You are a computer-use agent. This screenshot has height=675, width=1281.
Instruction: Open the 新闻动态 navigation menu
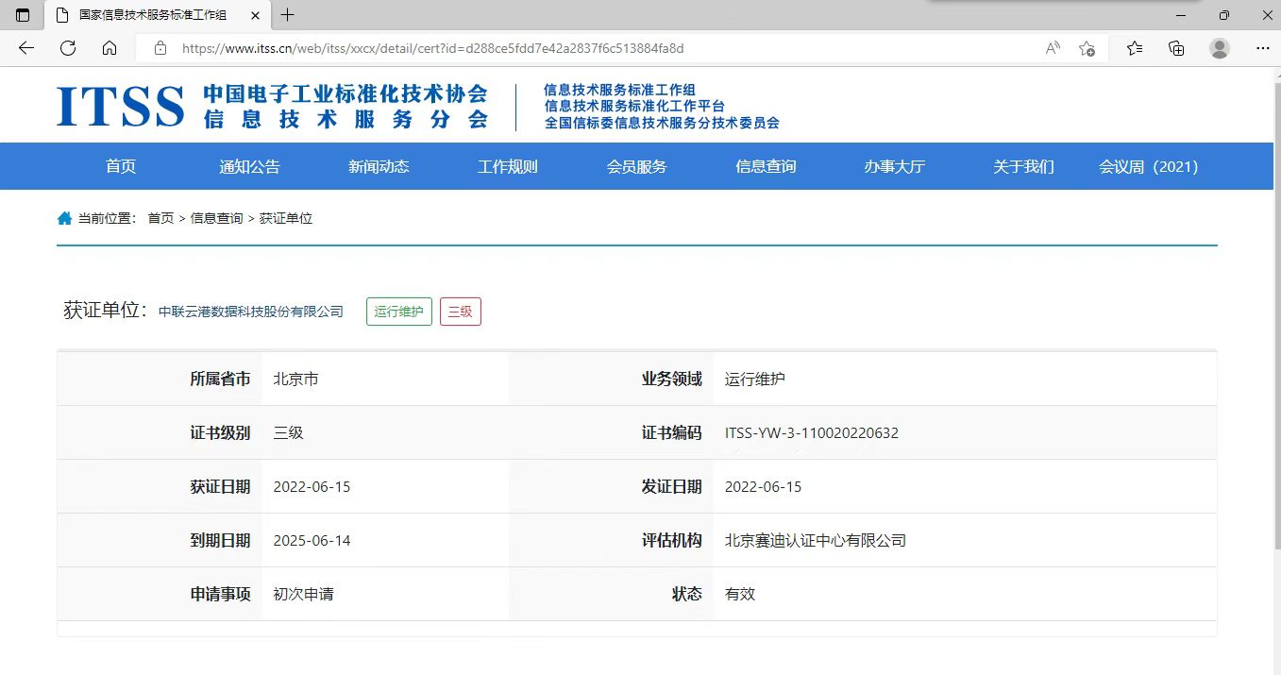tap(379, 166)
